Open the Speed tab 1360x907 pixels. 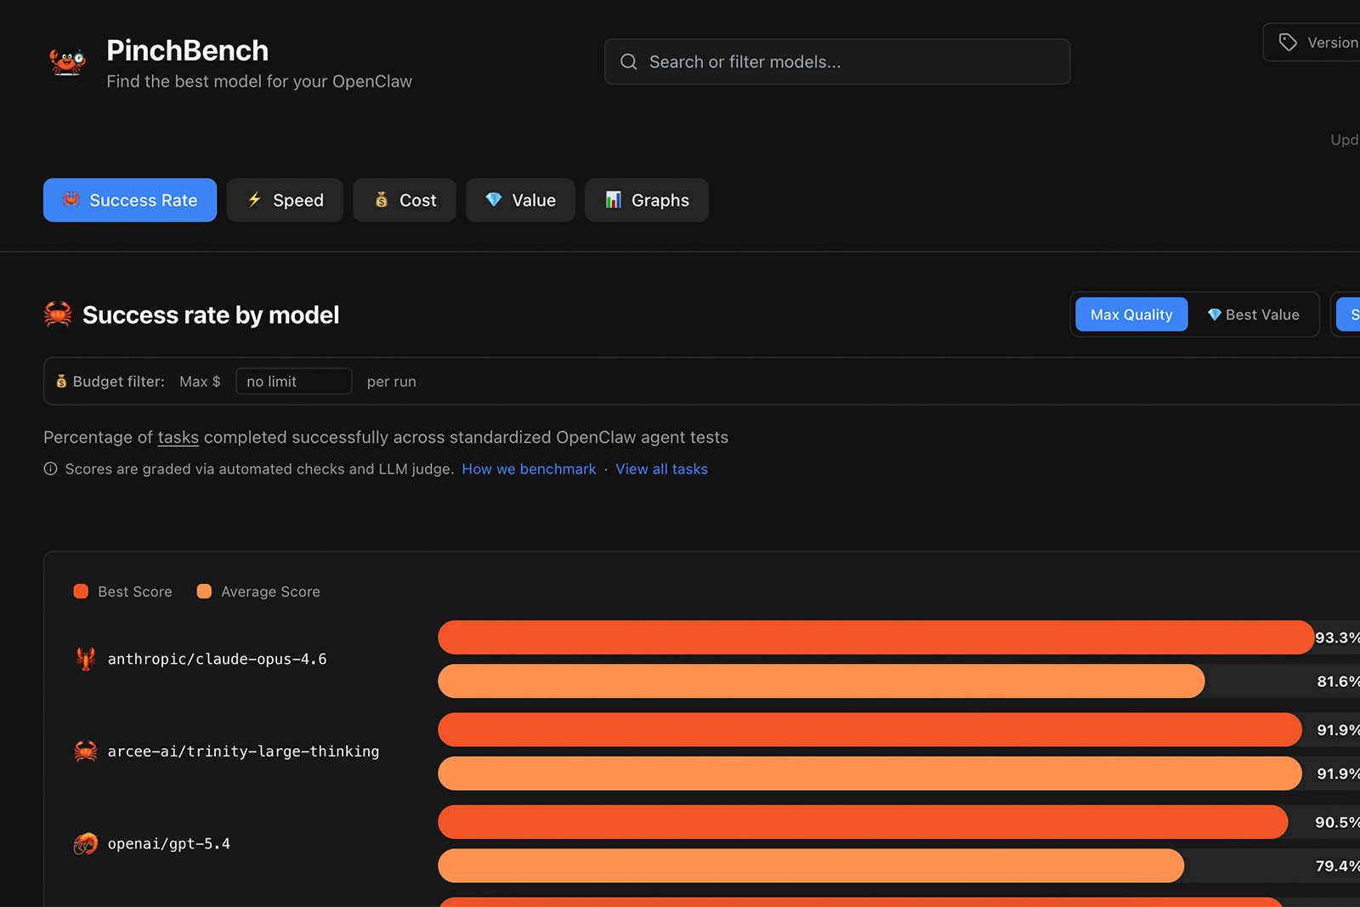[x=285, y=201]
